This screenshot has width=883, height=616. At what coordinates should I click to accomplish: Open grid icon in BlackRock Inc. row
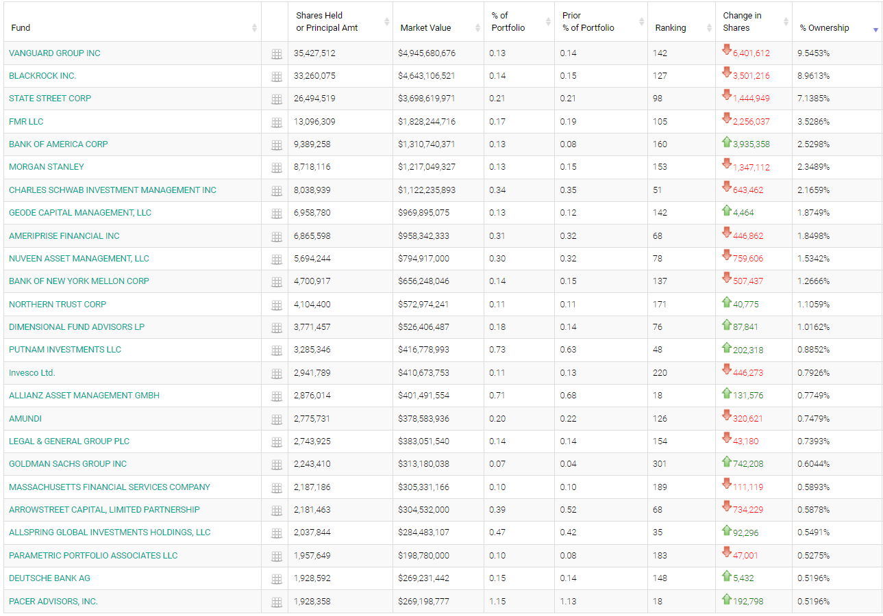click(x=277, y=77)
